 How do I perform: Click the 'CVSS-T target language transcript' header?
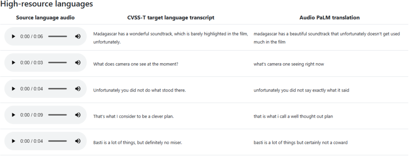(x=171, y=18)
